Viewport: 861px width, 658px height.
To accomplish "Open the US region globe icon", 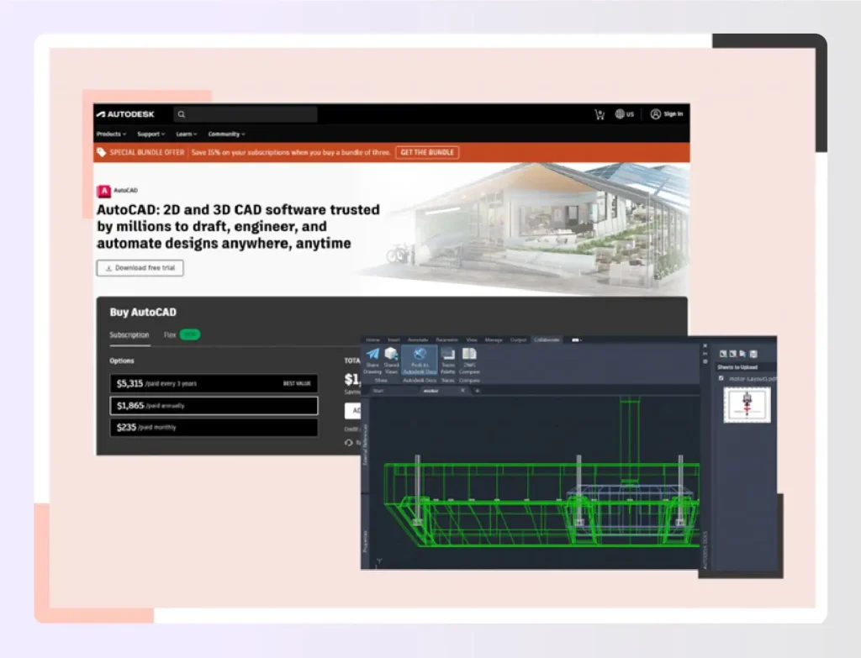I will click(x=623, y=114).
